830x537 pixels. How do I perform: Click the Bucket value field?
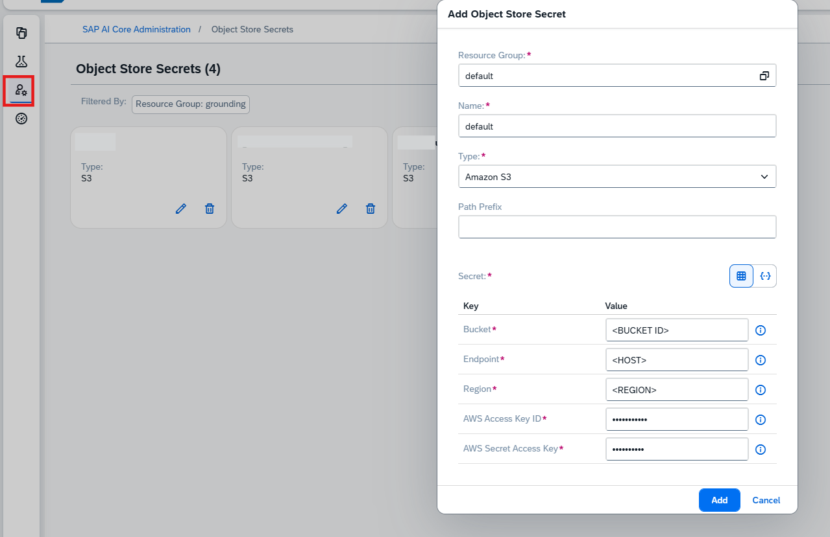tap(677, 330)
